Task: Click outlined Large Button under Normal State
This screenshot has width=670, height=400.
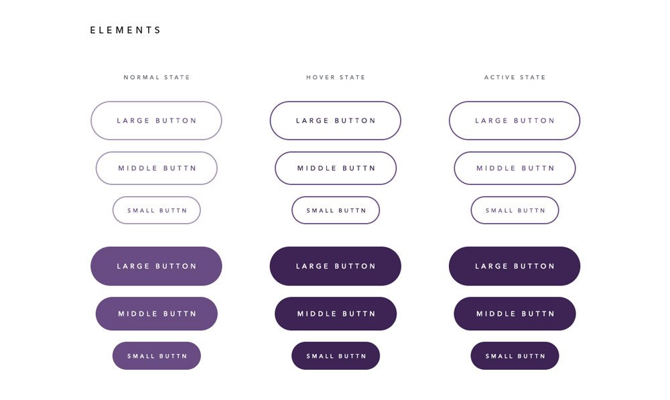Action: 156,121
